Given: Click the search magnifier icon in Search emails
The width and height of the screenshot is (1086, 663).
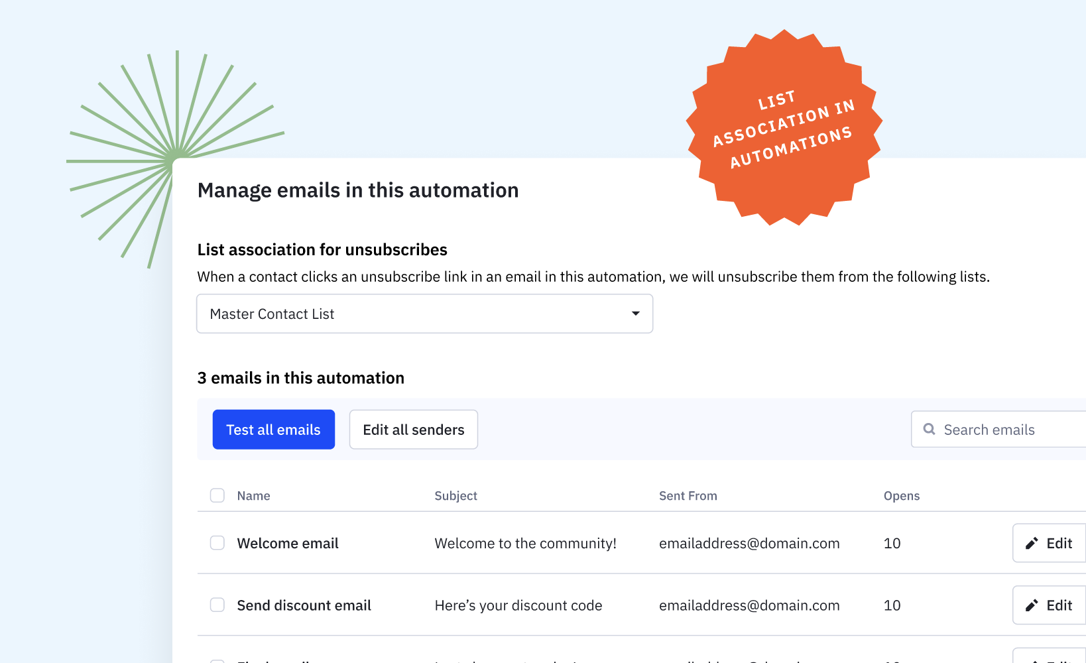Looking at the screenshot, I should 930,430.
